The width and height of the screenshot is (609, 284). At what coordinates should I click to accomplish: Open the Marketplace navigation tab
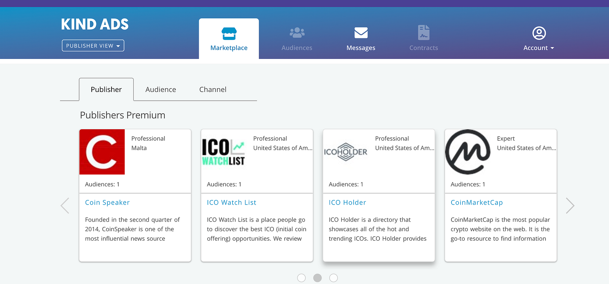229,39
